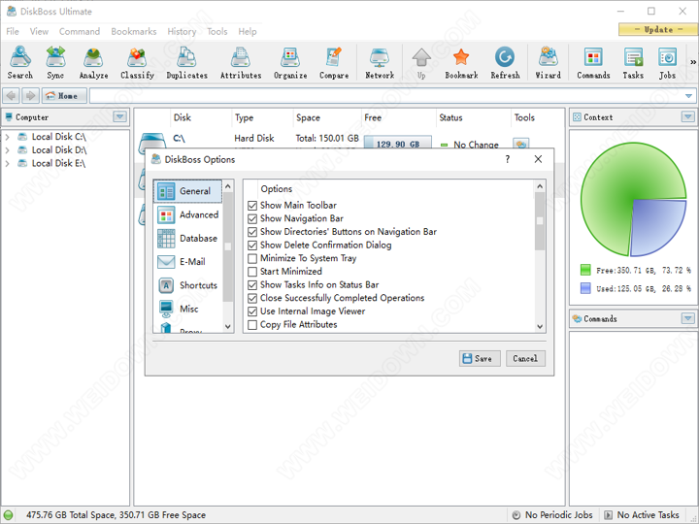Select the Shortcuts options category
This screenshot has height=524, width=699.
187,285
